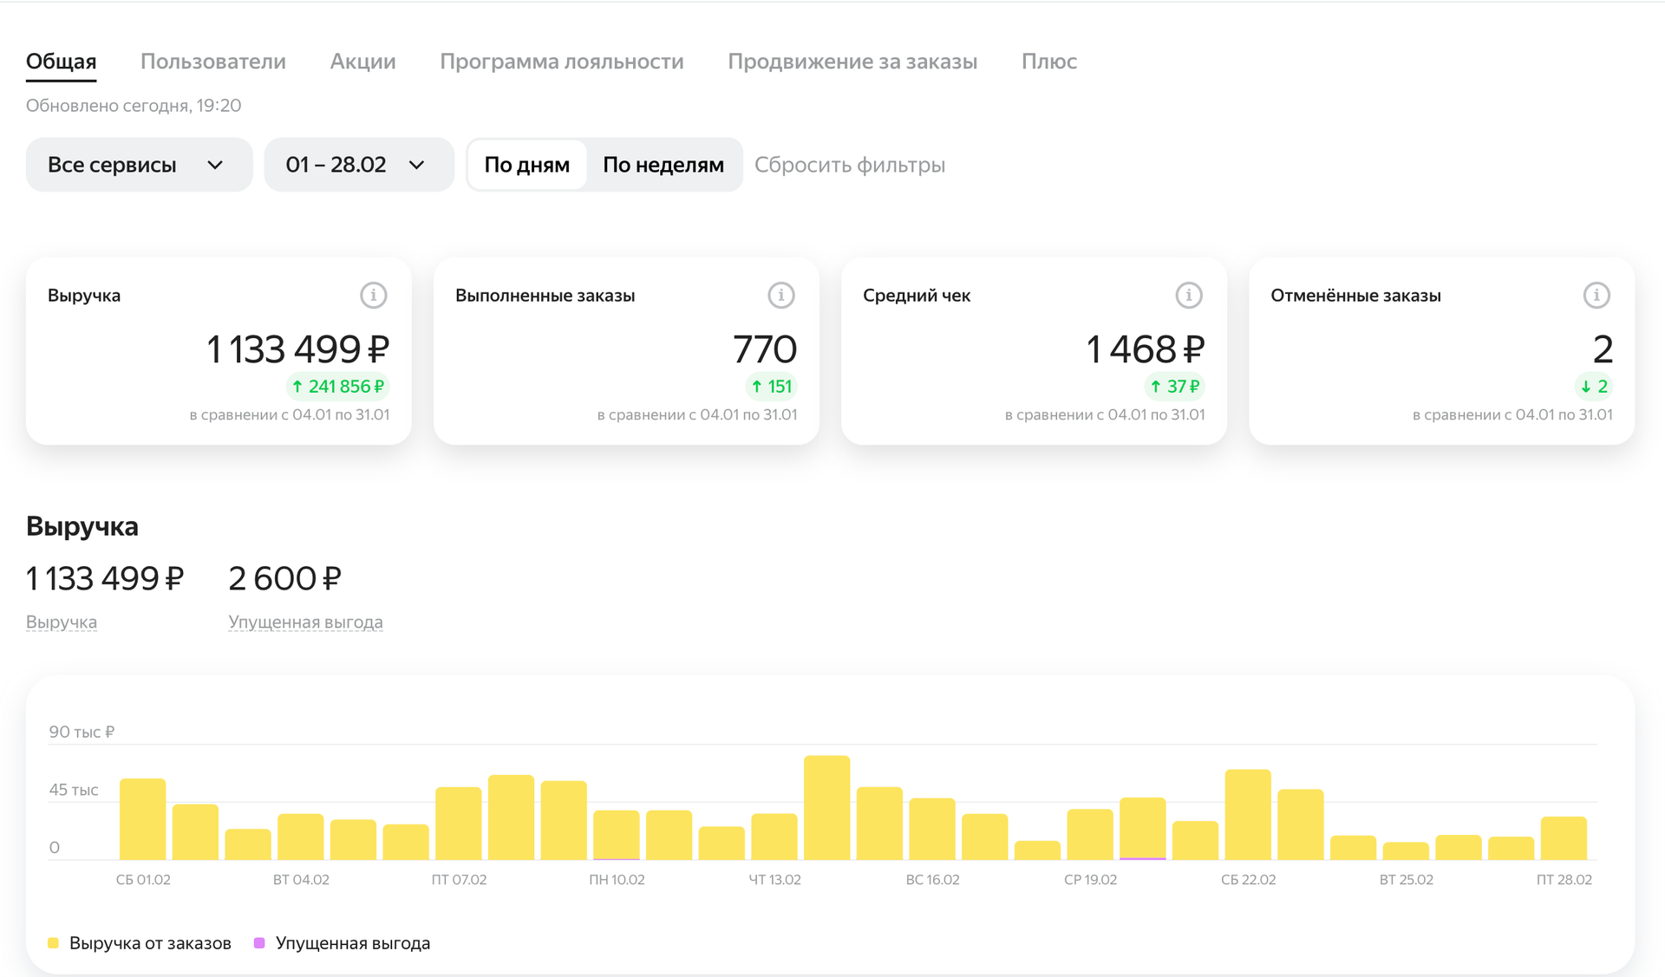
Task: Open the Пользователи tab
Action: (x=213, y=62)
